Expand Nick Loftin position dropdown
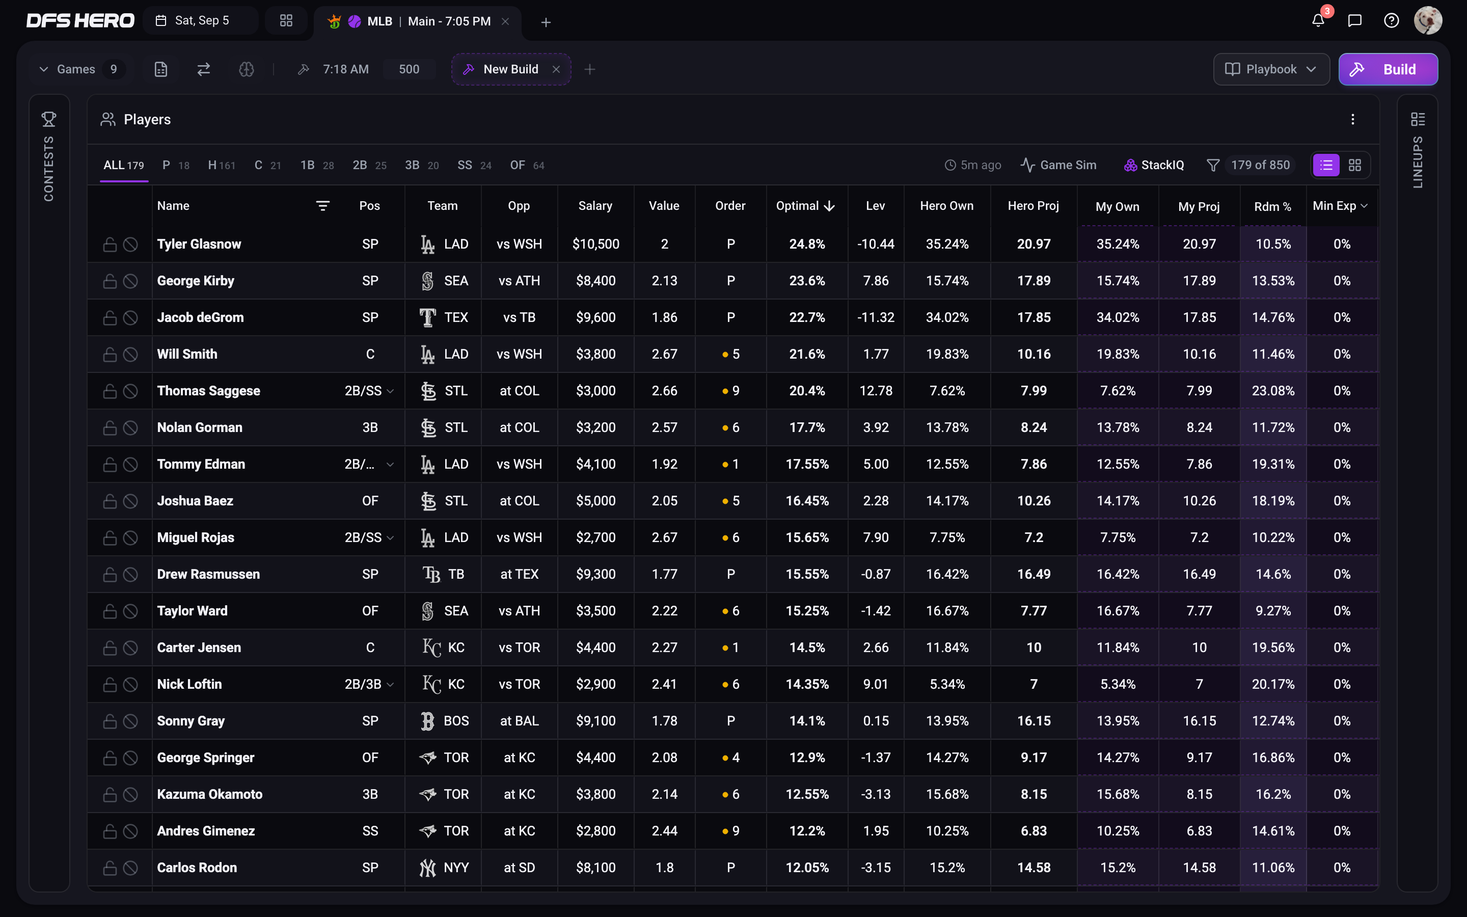Viewport: 1467px width, 917px height. (390, 685)
